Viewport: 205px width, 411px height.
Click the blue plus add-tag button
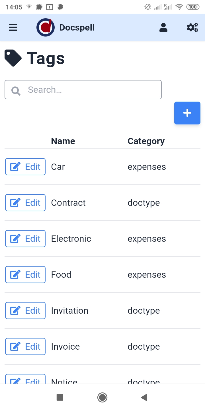click(x=187, y=113)
